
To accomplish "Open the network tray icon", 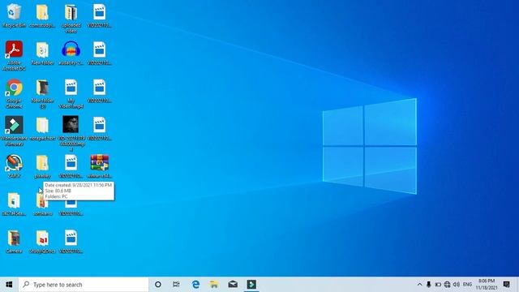I will click(x=447, y=285).
